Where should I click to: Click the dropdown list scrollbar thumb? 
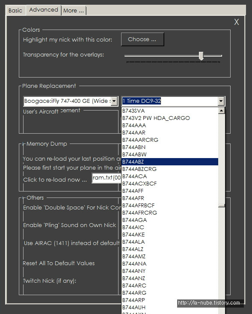click(x=221, y=206)
